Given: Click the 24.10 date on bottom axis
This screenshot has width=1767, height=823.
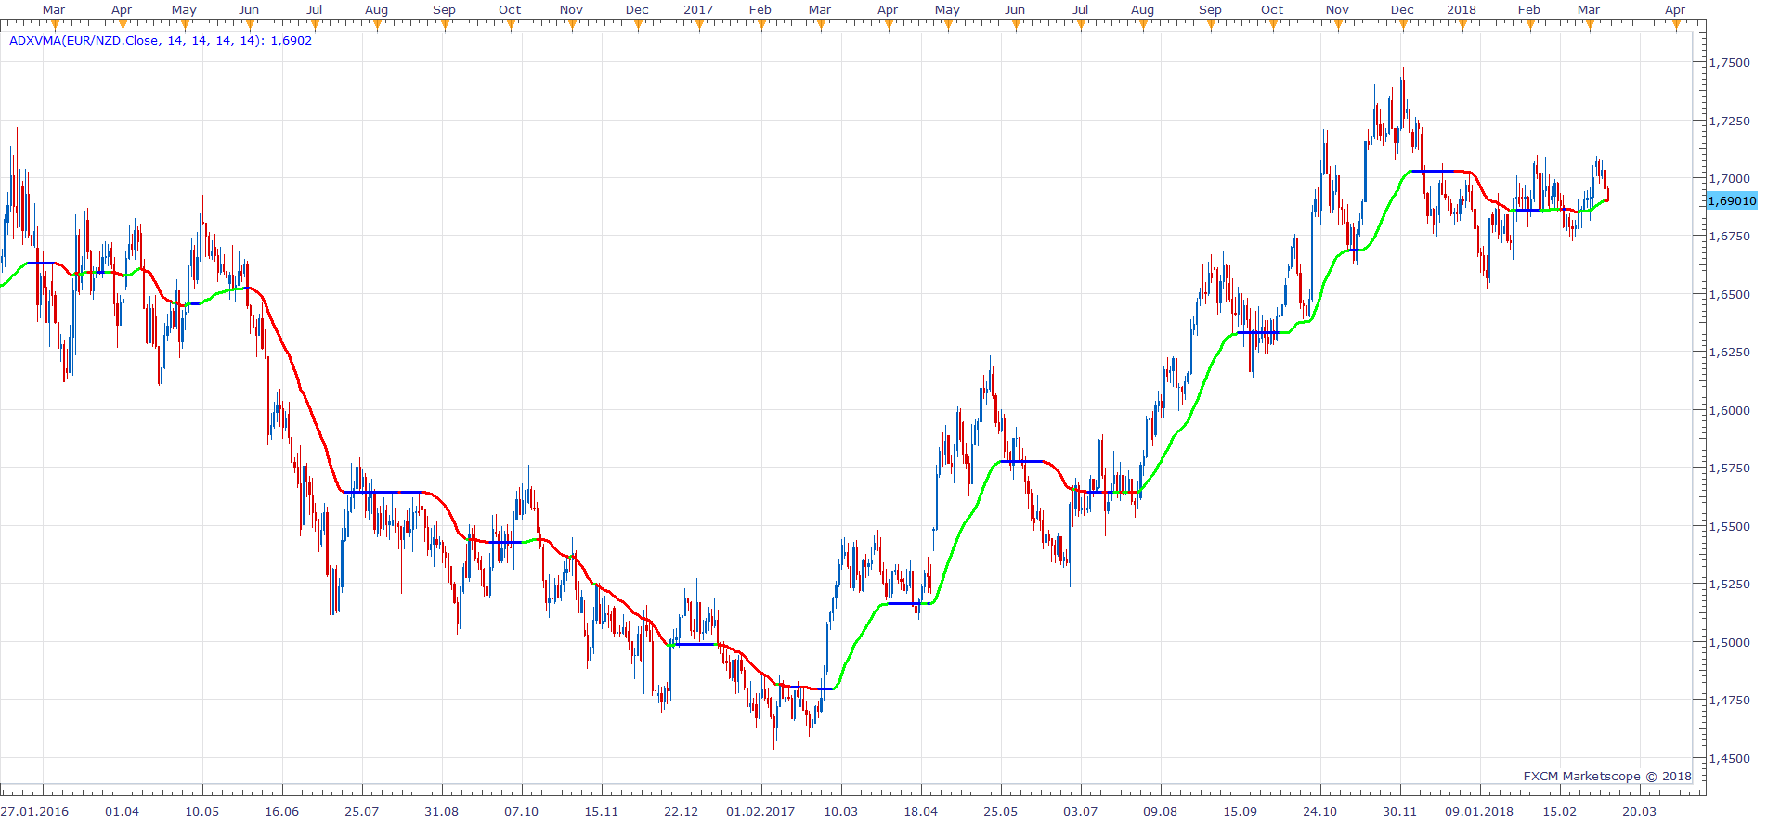Looking at the screenshot, I should point(1319,811).
